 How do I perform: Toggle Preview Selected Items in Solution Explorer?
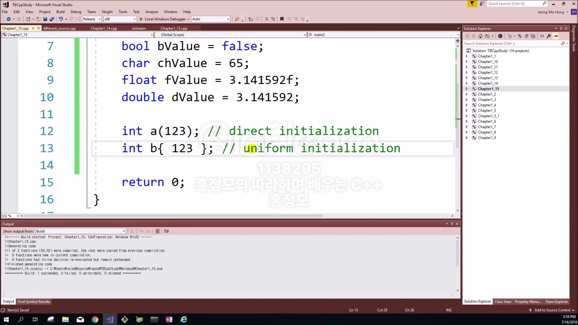coord(555,36)
